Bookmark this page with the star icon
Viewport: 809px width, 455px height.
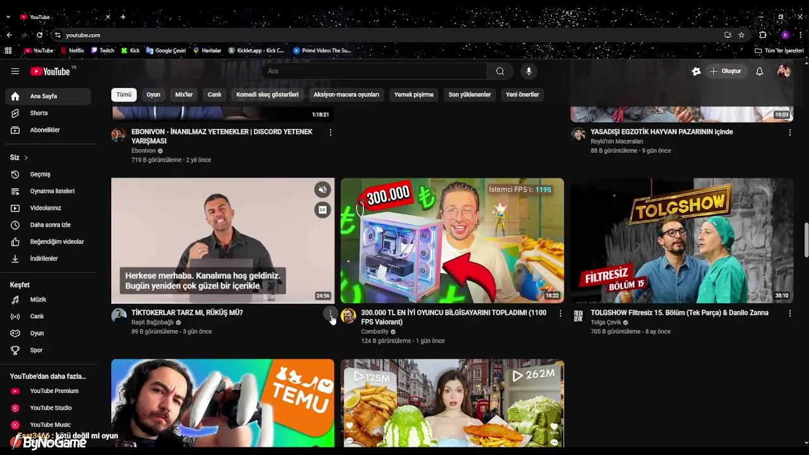(741, 35)
